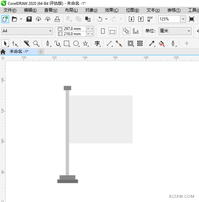Open the 位图(B) menu
Screen dimensions: 199x202
[132, 10]
